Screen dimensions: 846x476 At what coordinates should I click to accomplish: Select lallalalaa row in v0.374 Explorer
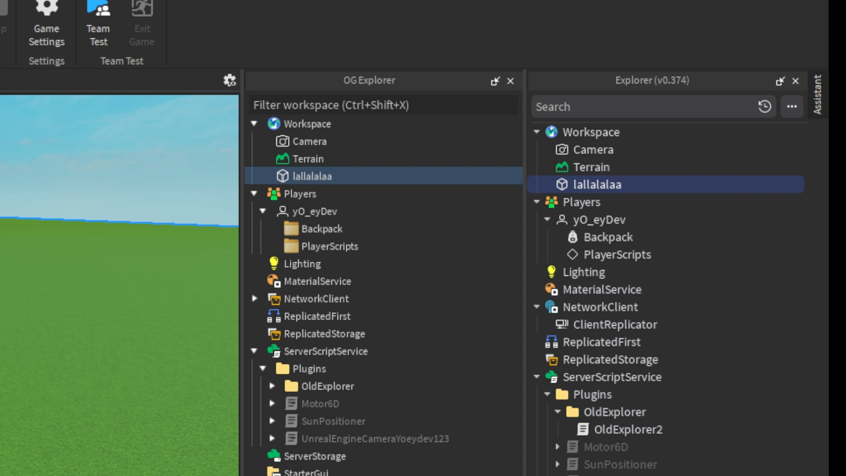tap(665, 184)
